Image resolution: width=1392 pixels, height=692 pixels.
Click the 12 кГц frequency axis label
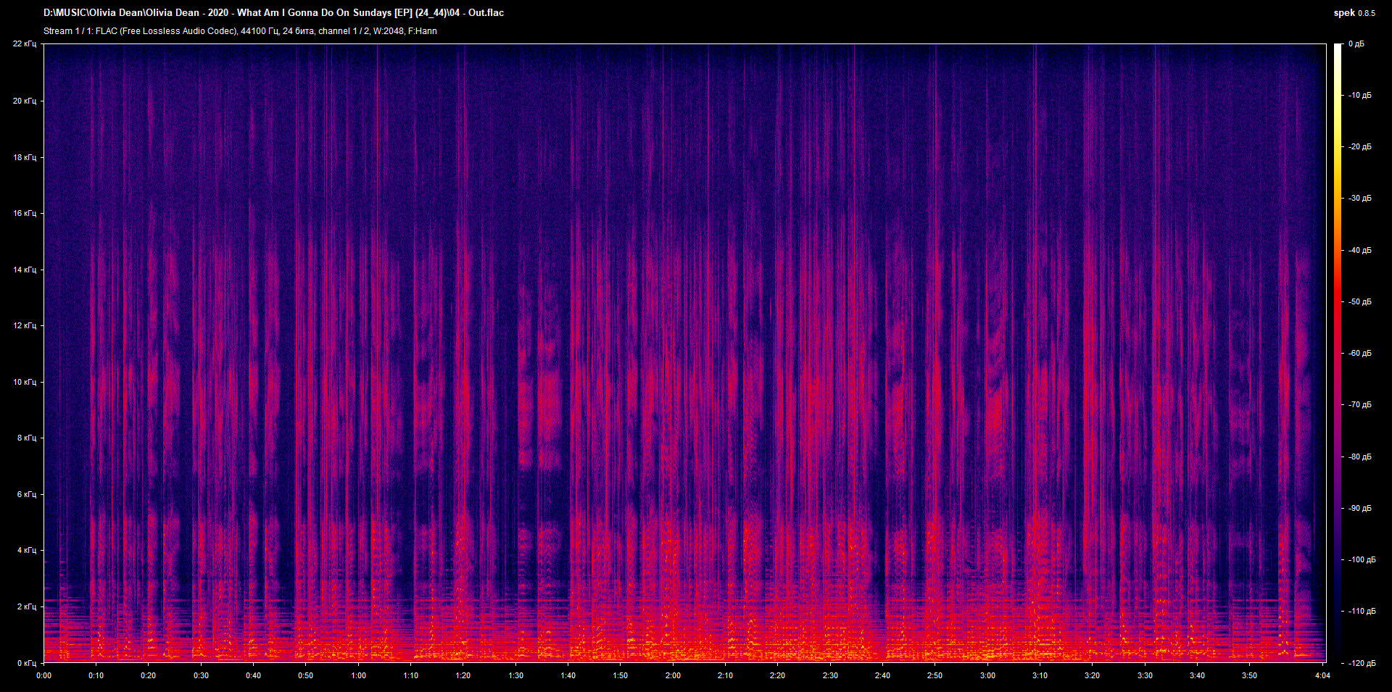coord(24,325)
